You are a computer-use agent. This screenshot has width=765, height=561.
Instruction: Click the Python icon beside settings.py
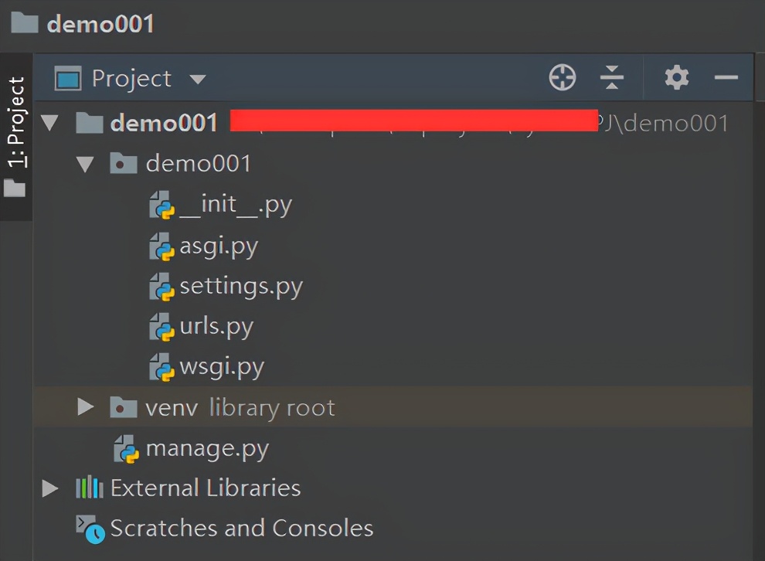coord(164,286)
